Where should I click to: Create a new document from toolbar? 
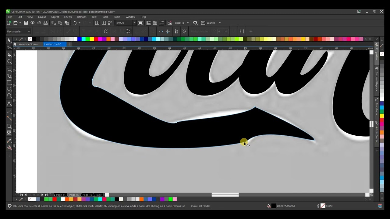[9, 23]
